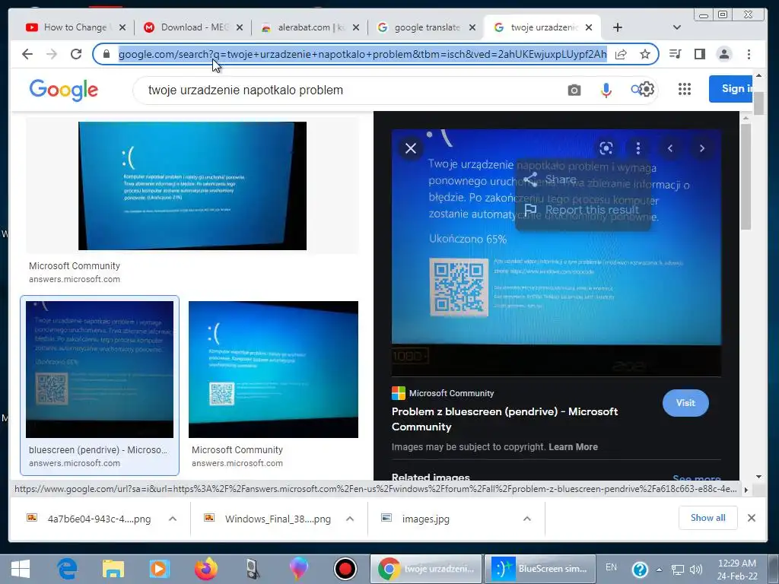Switch to the BlueScreen simulator taskbar window
Viewport: 779px width, 584px height.
539,569
